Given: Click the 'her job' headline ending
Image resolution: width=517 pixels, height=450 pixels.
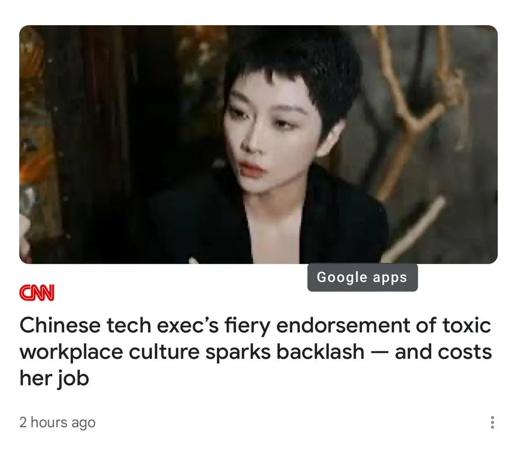Looking at the screenshot, I should 54,378.
